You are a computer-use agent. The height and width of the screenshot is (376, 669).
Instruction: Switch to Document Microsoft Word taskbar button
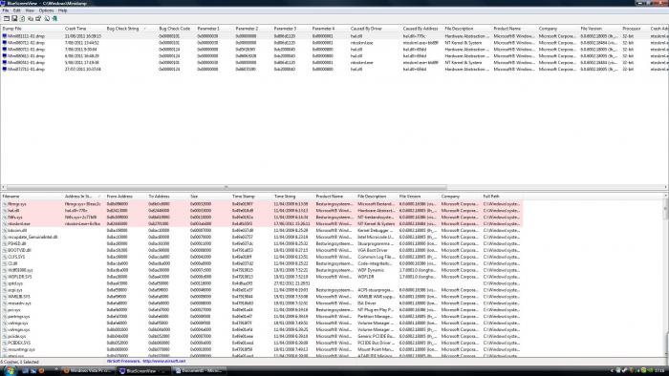[199, 371]
